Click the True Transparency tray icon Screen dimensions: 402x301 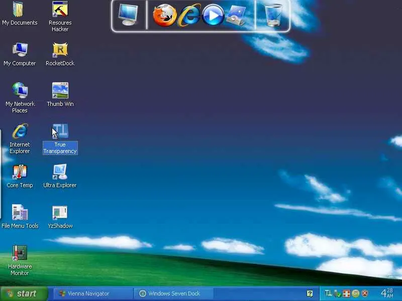[328, 293]
